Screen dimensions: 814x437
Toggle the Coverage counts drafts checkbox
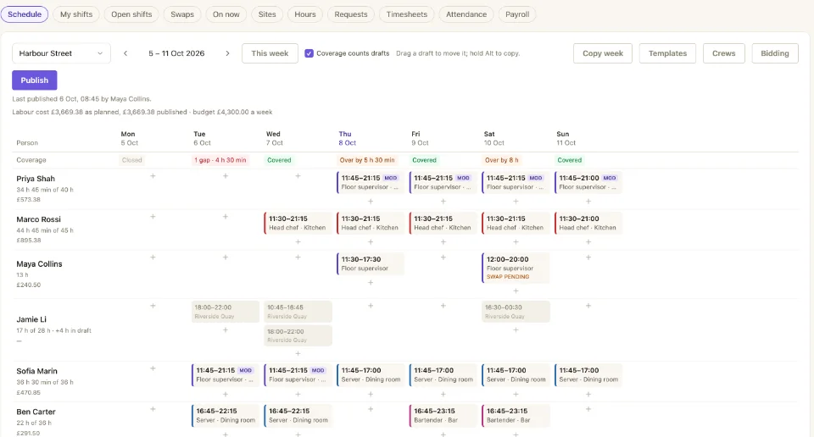309,53
